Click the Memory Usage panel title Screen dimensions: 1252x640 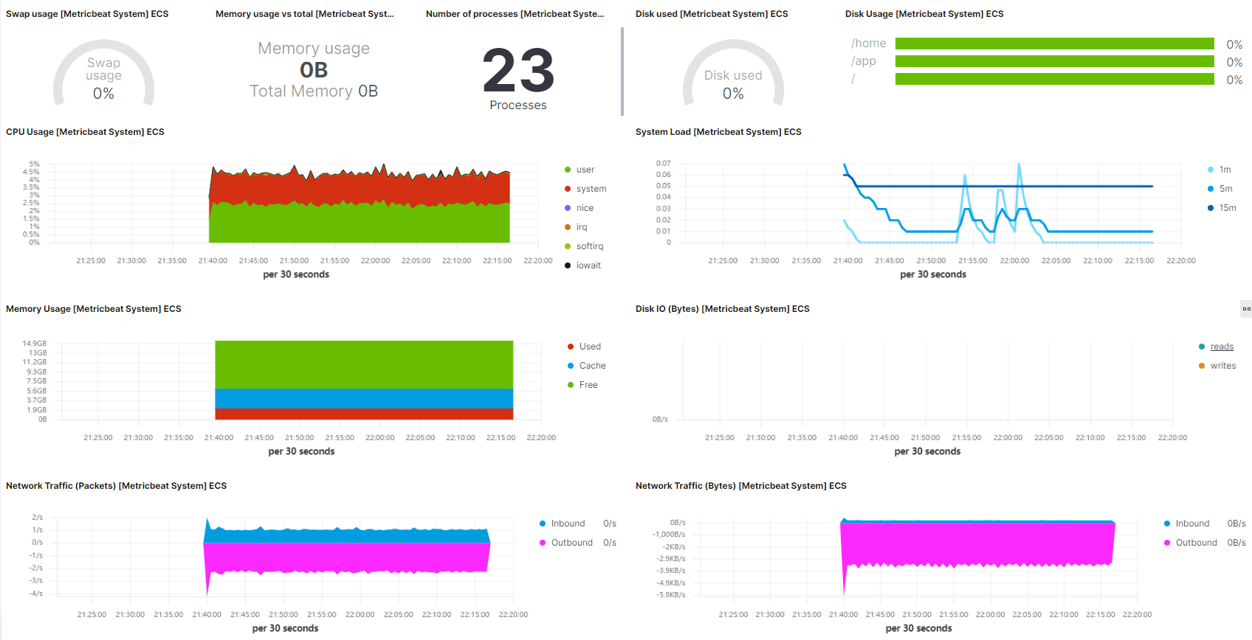pos(94,309)
